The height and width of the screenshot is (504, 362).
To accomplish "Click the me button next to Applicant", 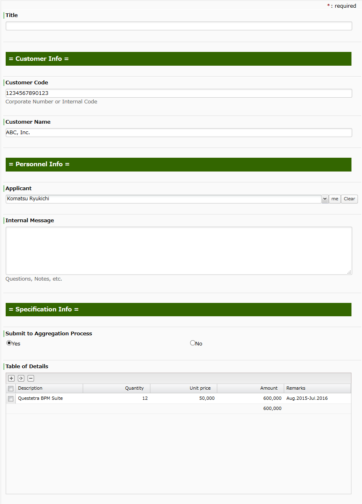I will point(334,199).
